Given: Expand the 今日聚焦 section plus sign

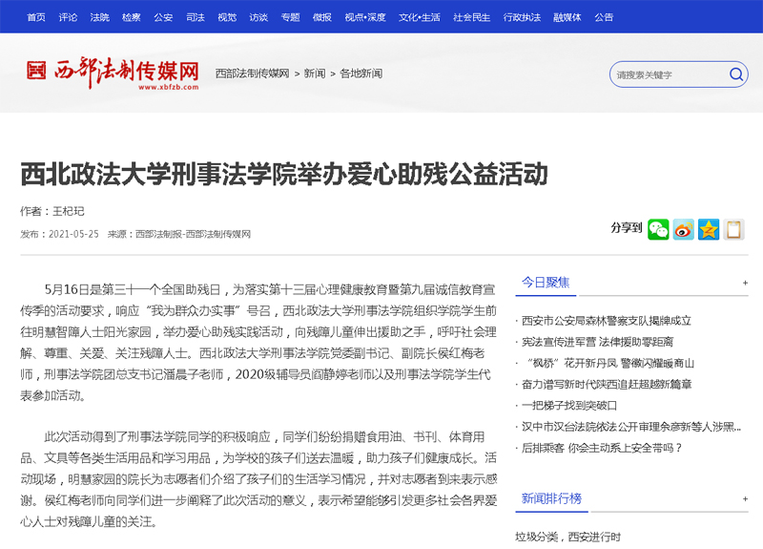Looking at the screenshot, I should (x=745, y=284).
